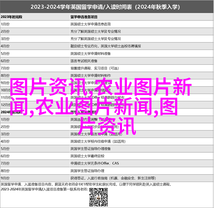This screenshot has width=214, height=208.
Task: Click 4月份 beside 校内住宿申请
Action: pos(5,141)
